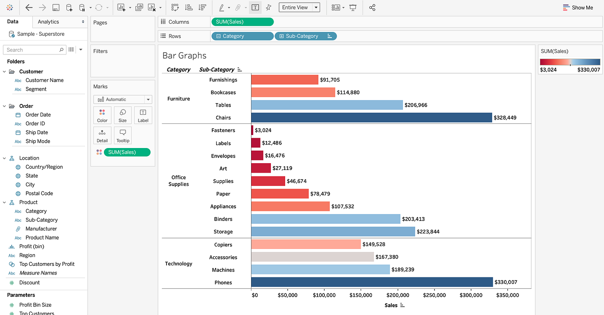Collapse the Customer folder in the Data pane
Image resolution: width=604 pixels, height=315 pixels.
click(4, 71)
